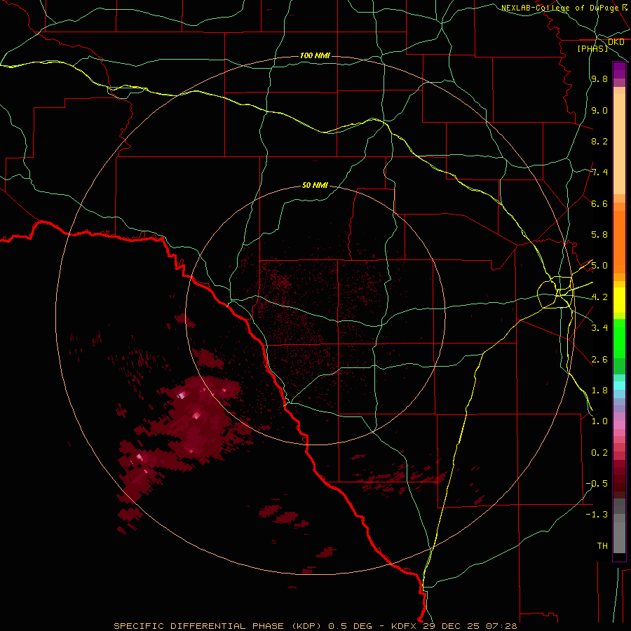Click the KDFX radar site identifier in the footer

click(404, 626)
